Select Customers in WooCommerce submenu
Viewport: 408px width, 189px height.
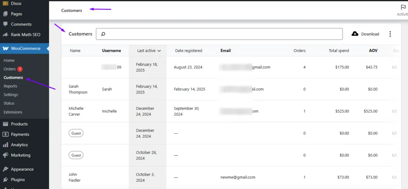pos(13,78)
